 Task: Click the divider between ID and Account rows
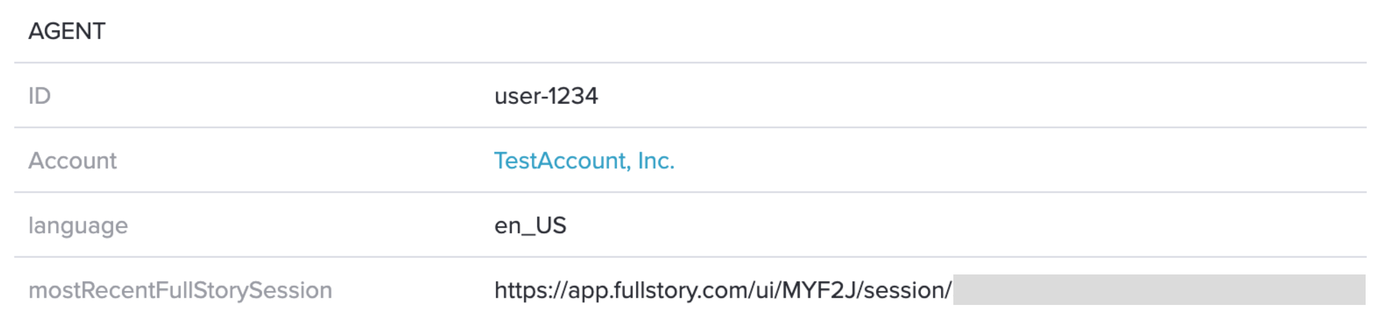(690, 127)
